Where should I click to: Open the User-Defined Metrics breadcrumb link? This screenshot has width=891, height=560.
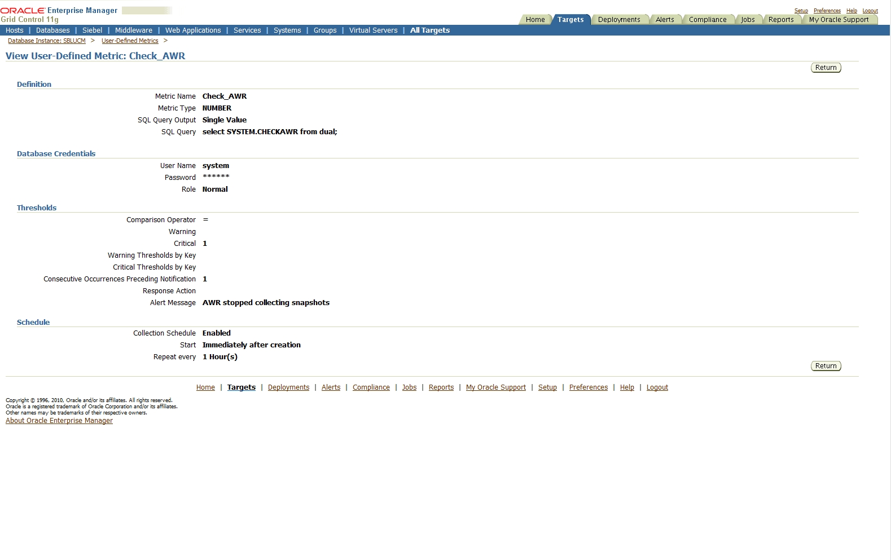click(x=130, y=41)
